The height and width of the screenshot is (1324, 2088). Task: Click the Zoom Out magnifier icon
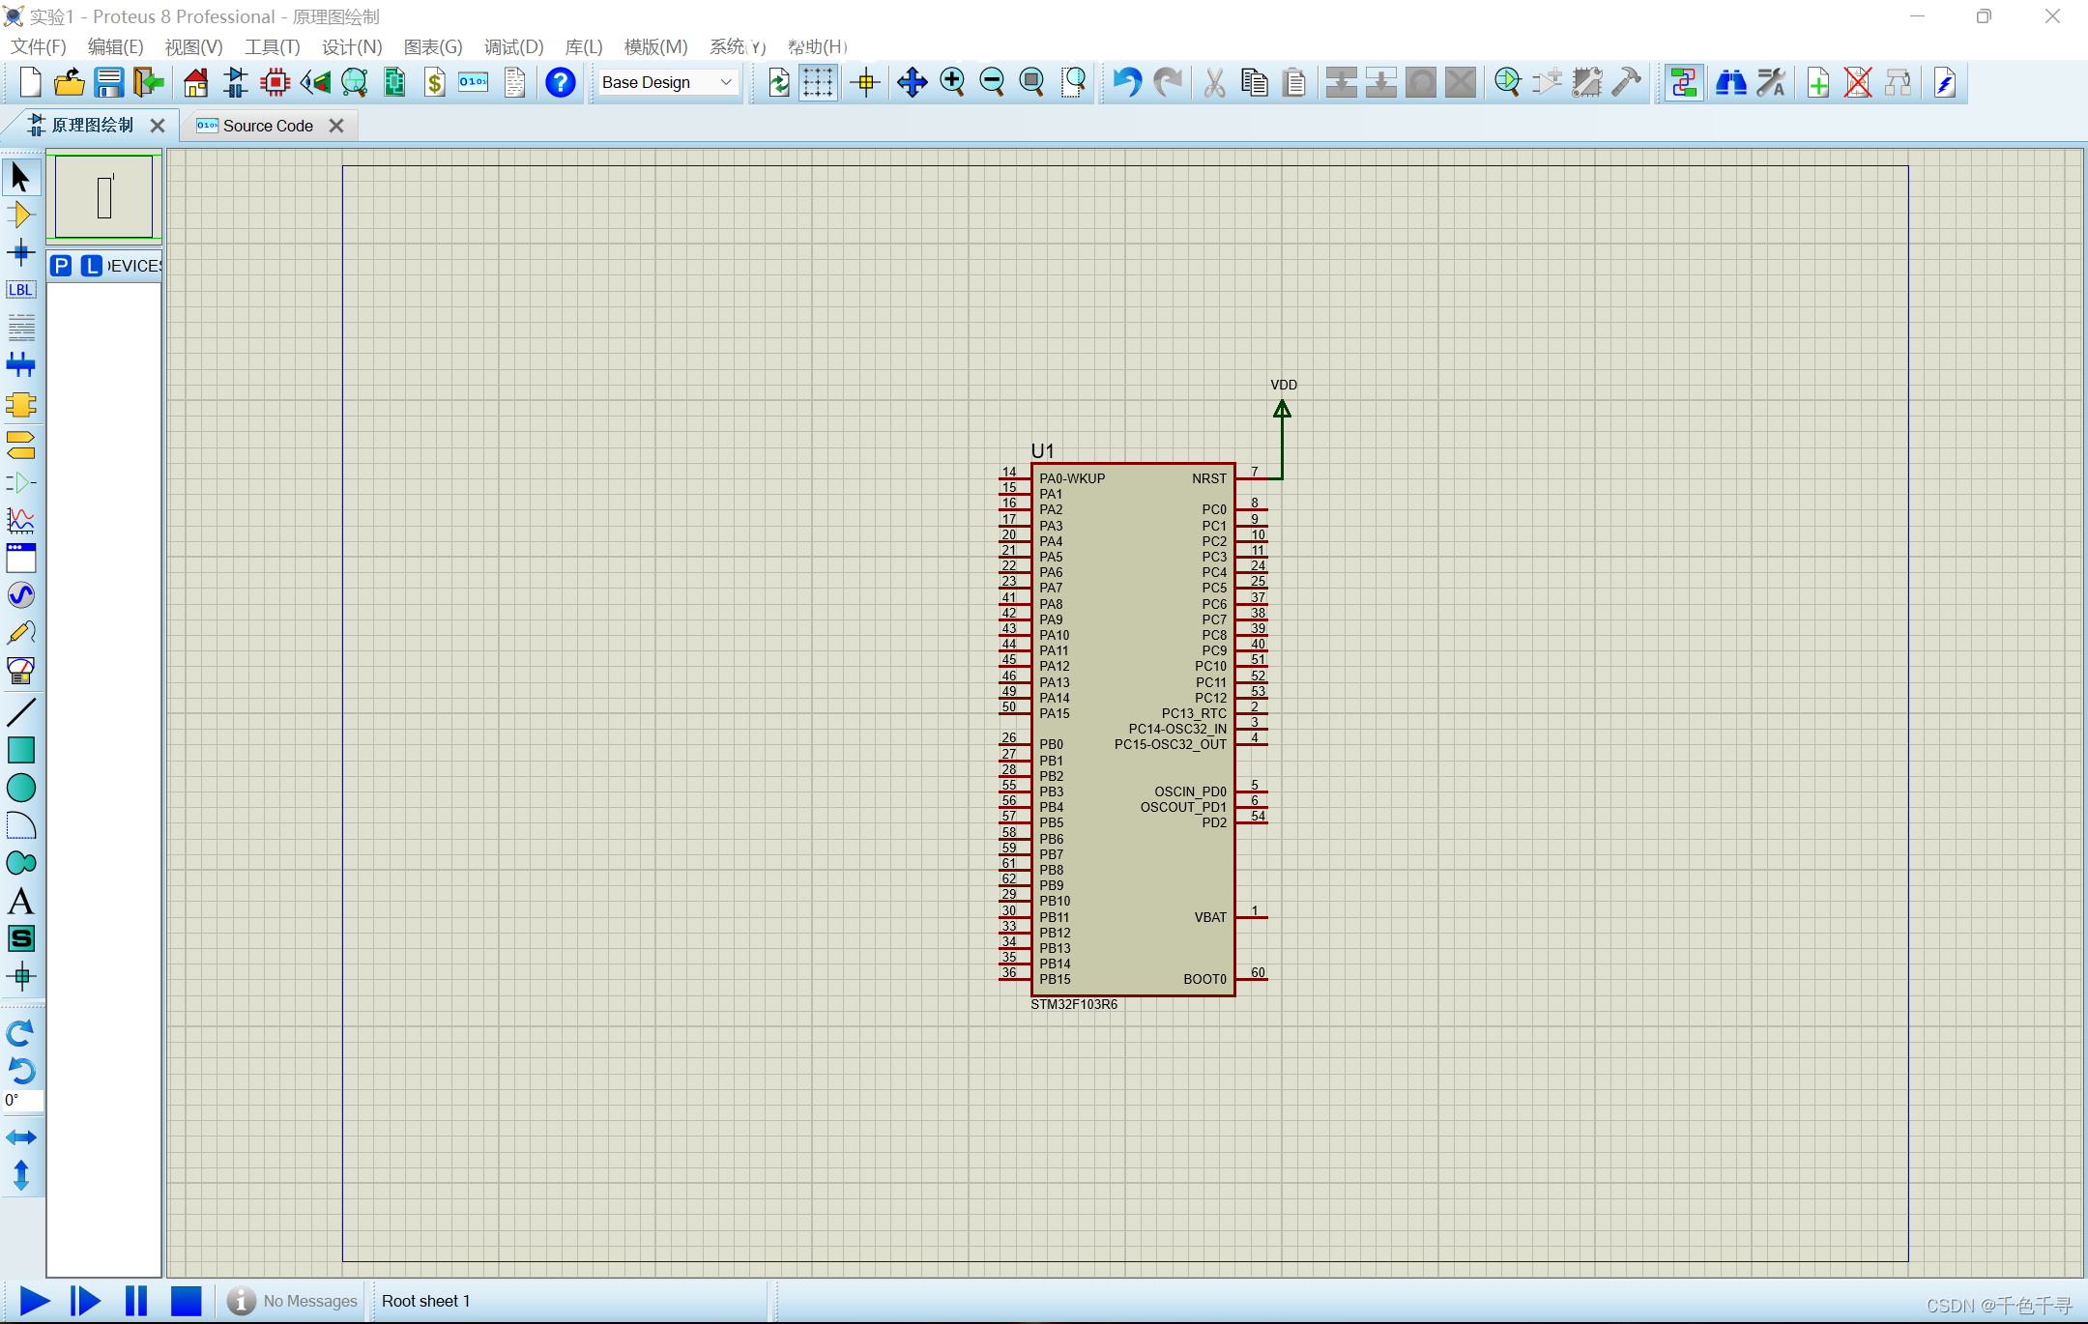992,82
